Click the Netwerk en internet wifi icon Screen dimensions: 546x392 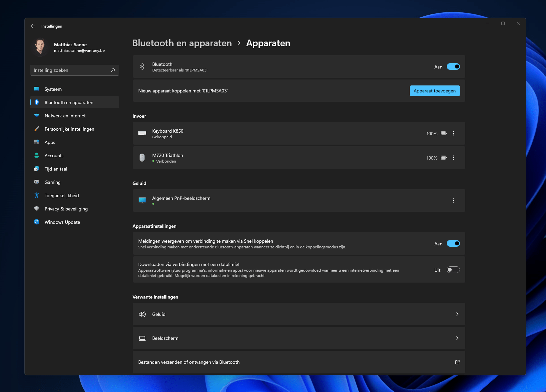37,116
